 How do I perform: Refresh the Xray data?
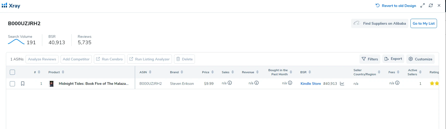431,5
